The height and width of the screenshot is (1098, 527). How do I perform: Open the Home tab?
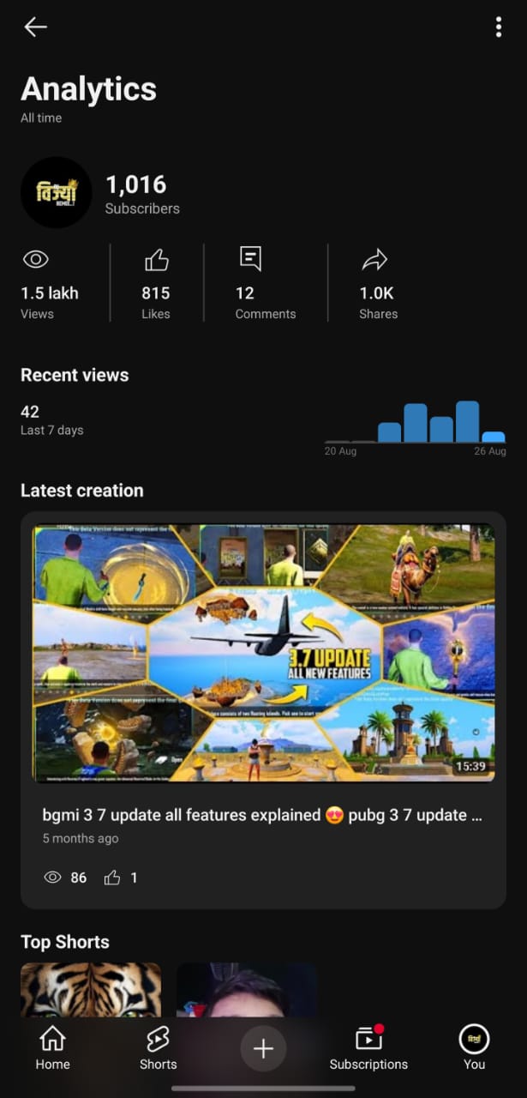pyautogui.click(x=52, y=1048)
